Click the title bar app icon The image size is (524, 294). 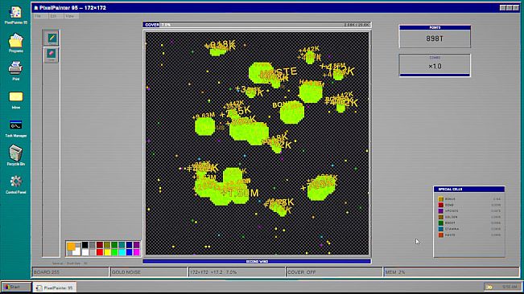(x=35, y=8)
